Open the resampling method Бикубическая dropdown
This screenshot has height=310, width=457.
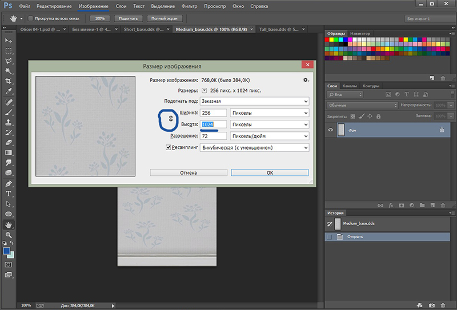[x=254, y=148]
